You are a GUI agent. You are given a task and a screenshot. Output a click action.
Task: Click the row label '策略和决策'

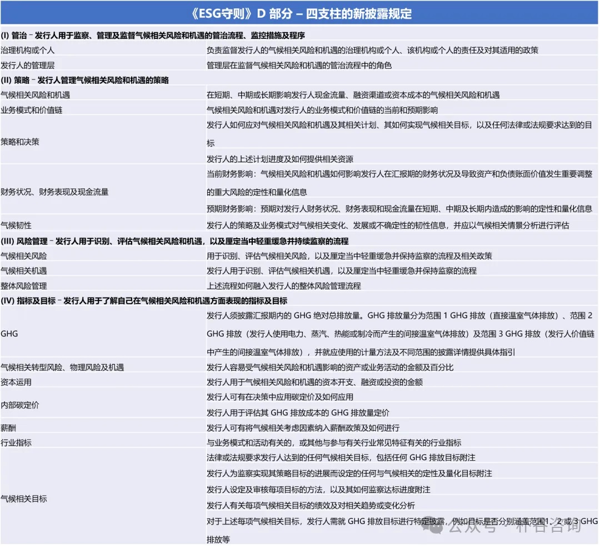tap(20, 142)
